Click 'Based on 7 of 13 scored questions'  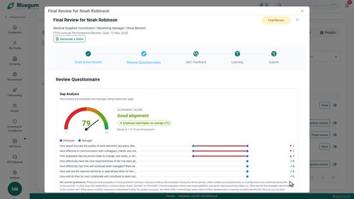click(x=136, y=129)
